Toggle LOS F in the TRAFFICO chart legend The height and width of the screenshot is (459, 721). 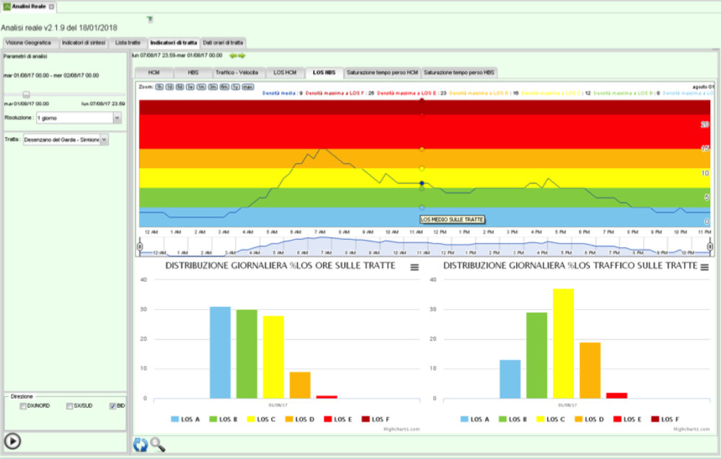tap(665, 419)
